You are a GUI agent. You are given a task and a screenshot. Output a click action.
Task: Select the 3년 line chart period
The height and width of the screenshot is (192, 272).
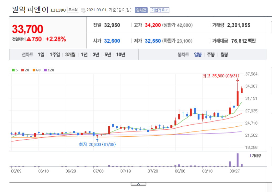(96, 55)
